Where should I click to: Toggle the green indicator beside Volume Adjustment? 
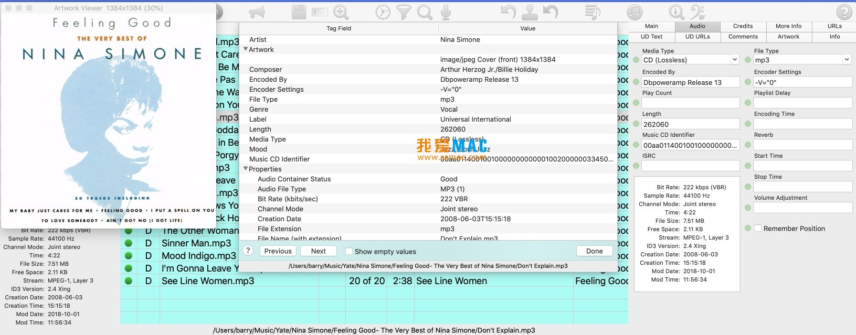pos(748,208)
